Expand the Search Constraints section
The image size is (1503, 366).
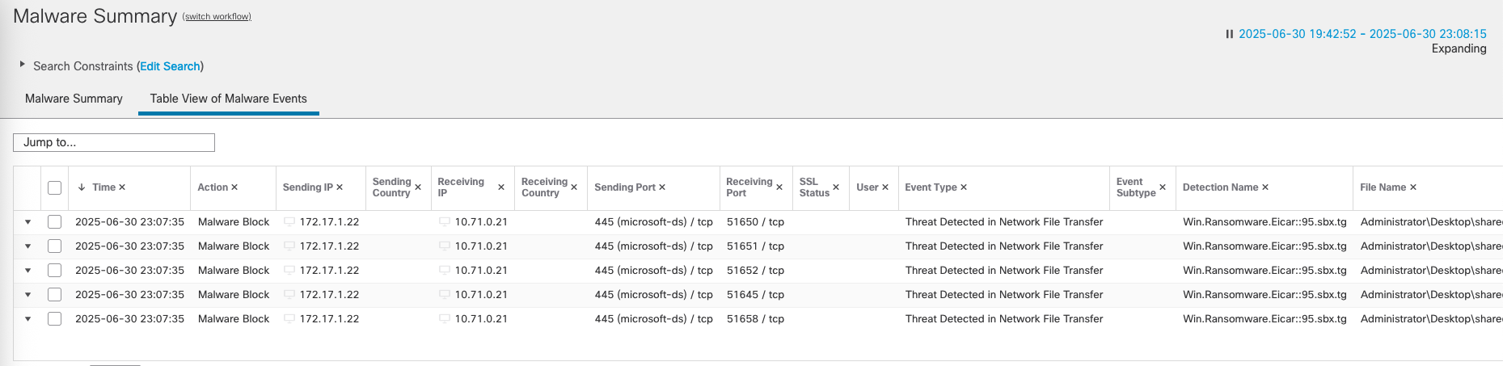coord(23,64)
